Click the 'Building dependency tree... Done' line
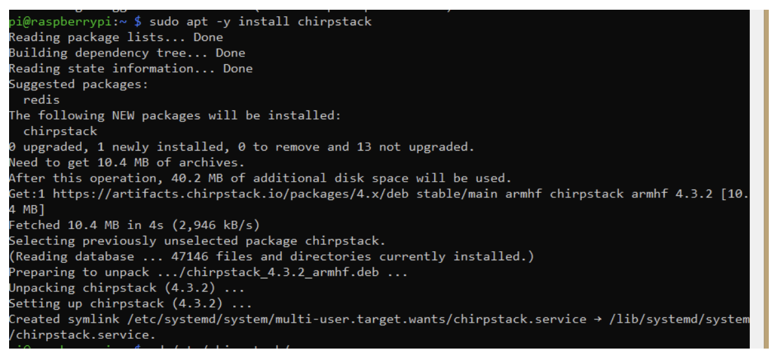Image resolution: width=774 pixels, height=357 pixels. tap(127, 53)
